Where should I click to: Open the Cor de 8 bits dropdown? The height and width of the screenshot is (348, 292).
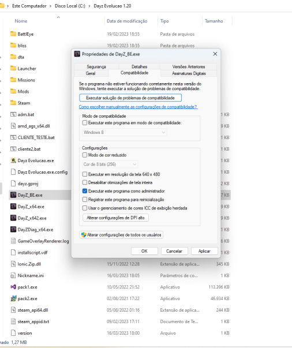point(110,164)
